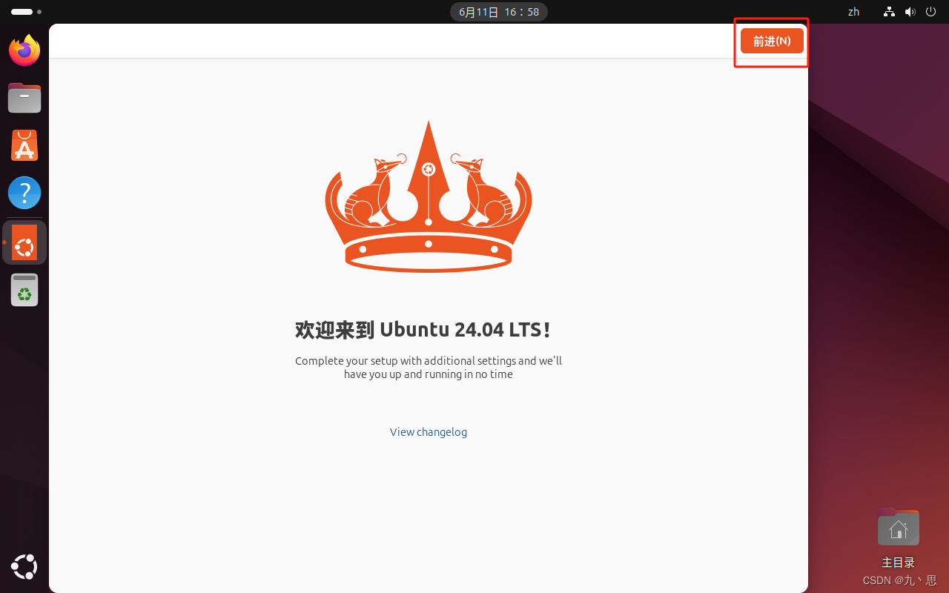949x593 pixels.
Task: Open the zh input method switcher
Action: 853,11
